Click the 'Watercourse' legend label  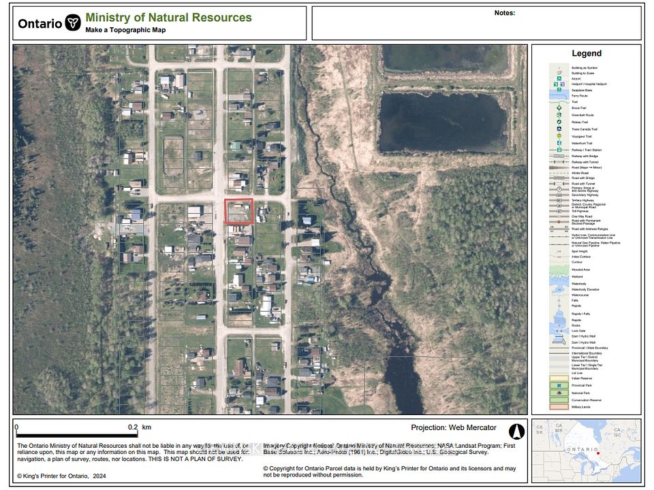[x=580, y=295]
